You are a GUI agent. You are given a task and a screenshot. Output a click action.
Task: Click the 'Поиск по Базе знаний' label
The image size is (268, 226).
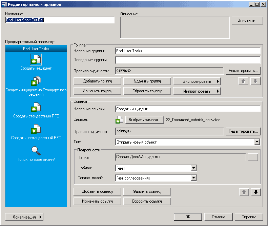tap(36, 159)
